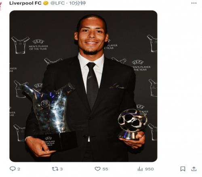The width and height of the screenshot is (202, 177).
Task: Open the three-dot more options menu
Action: click(x=194, y=3)
